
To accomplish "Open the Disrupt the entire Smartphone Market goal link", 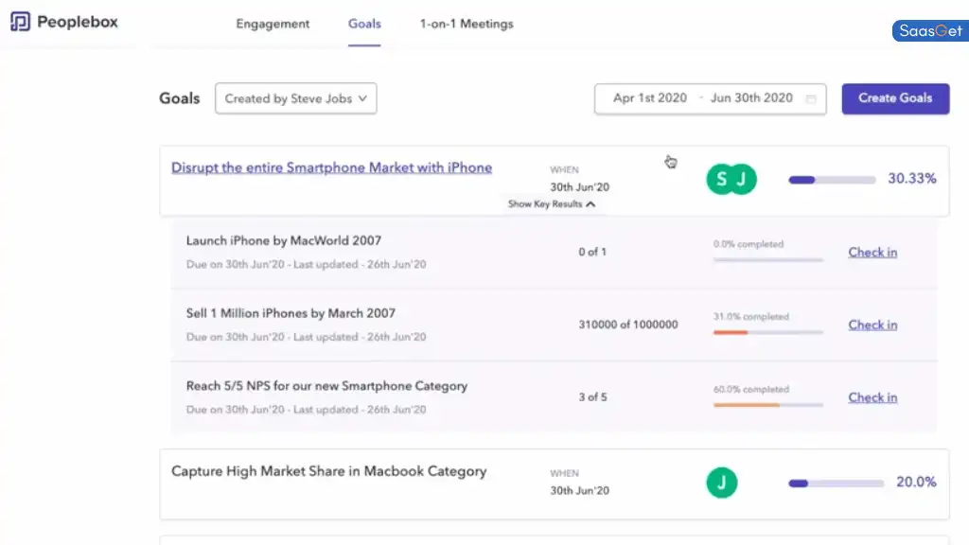I will click(331, 167).
